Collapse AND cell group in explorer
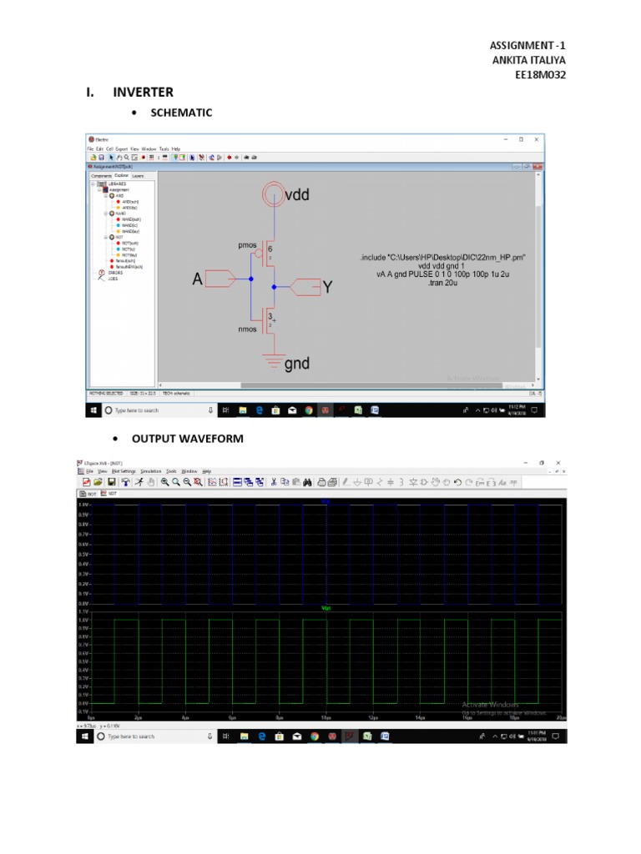641x854 pixels. [106, 195]
